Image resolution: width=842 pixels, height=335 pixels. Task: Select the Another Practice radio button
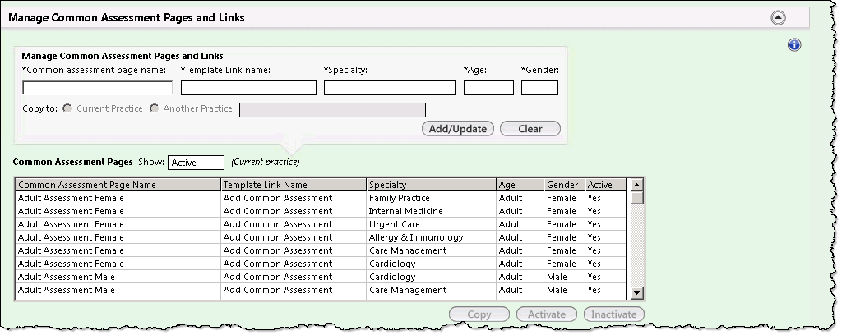pos(154,108)
